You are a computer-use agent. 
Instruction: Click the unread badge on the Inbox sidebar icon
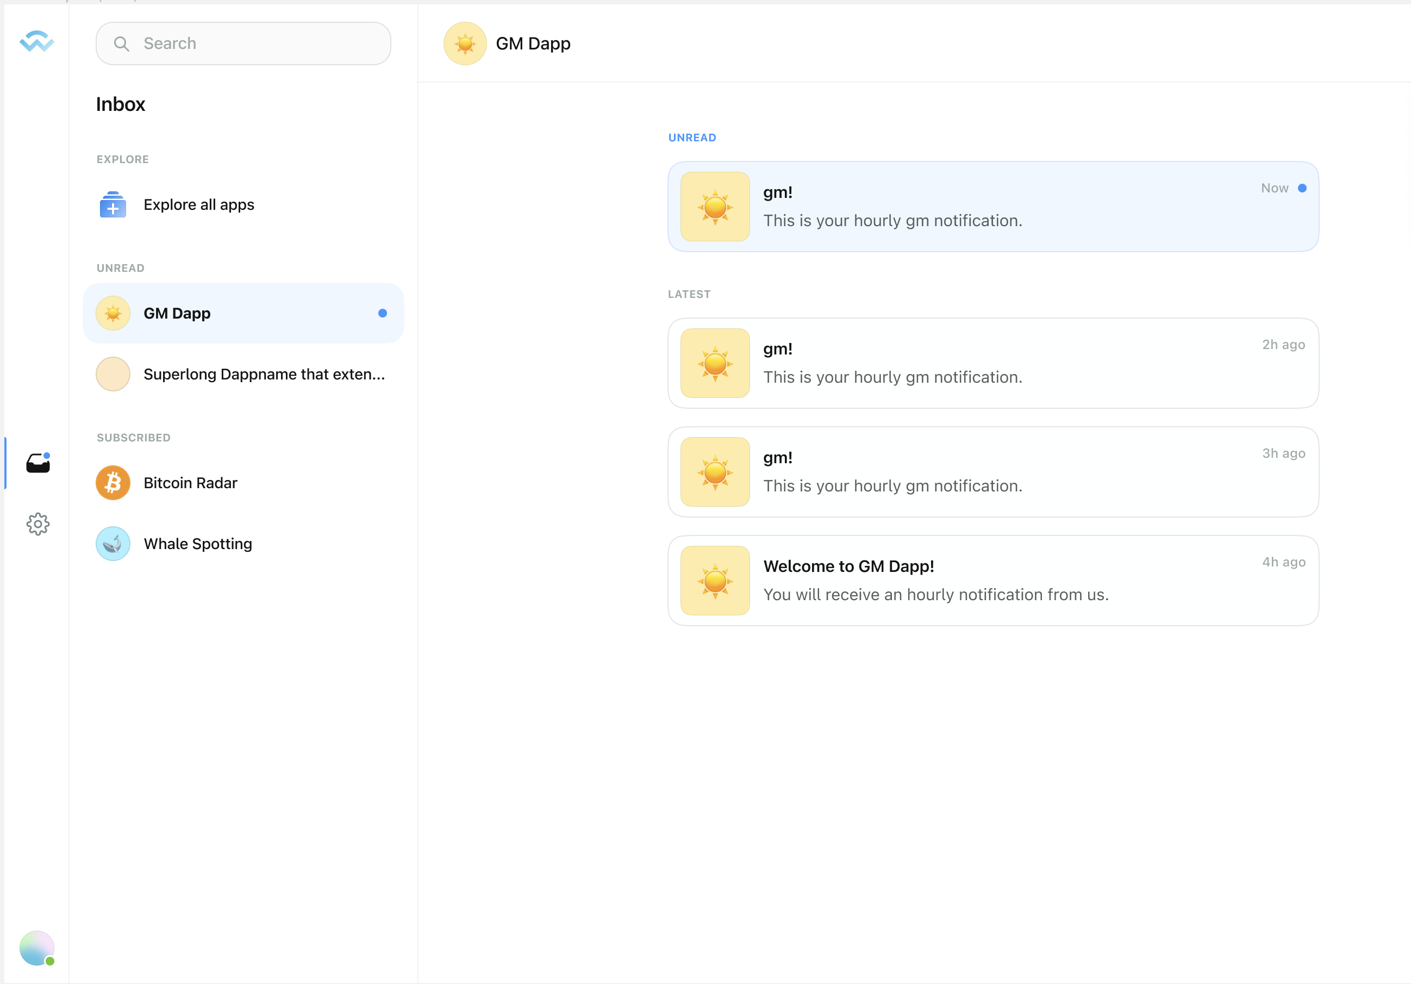[47, 455]
